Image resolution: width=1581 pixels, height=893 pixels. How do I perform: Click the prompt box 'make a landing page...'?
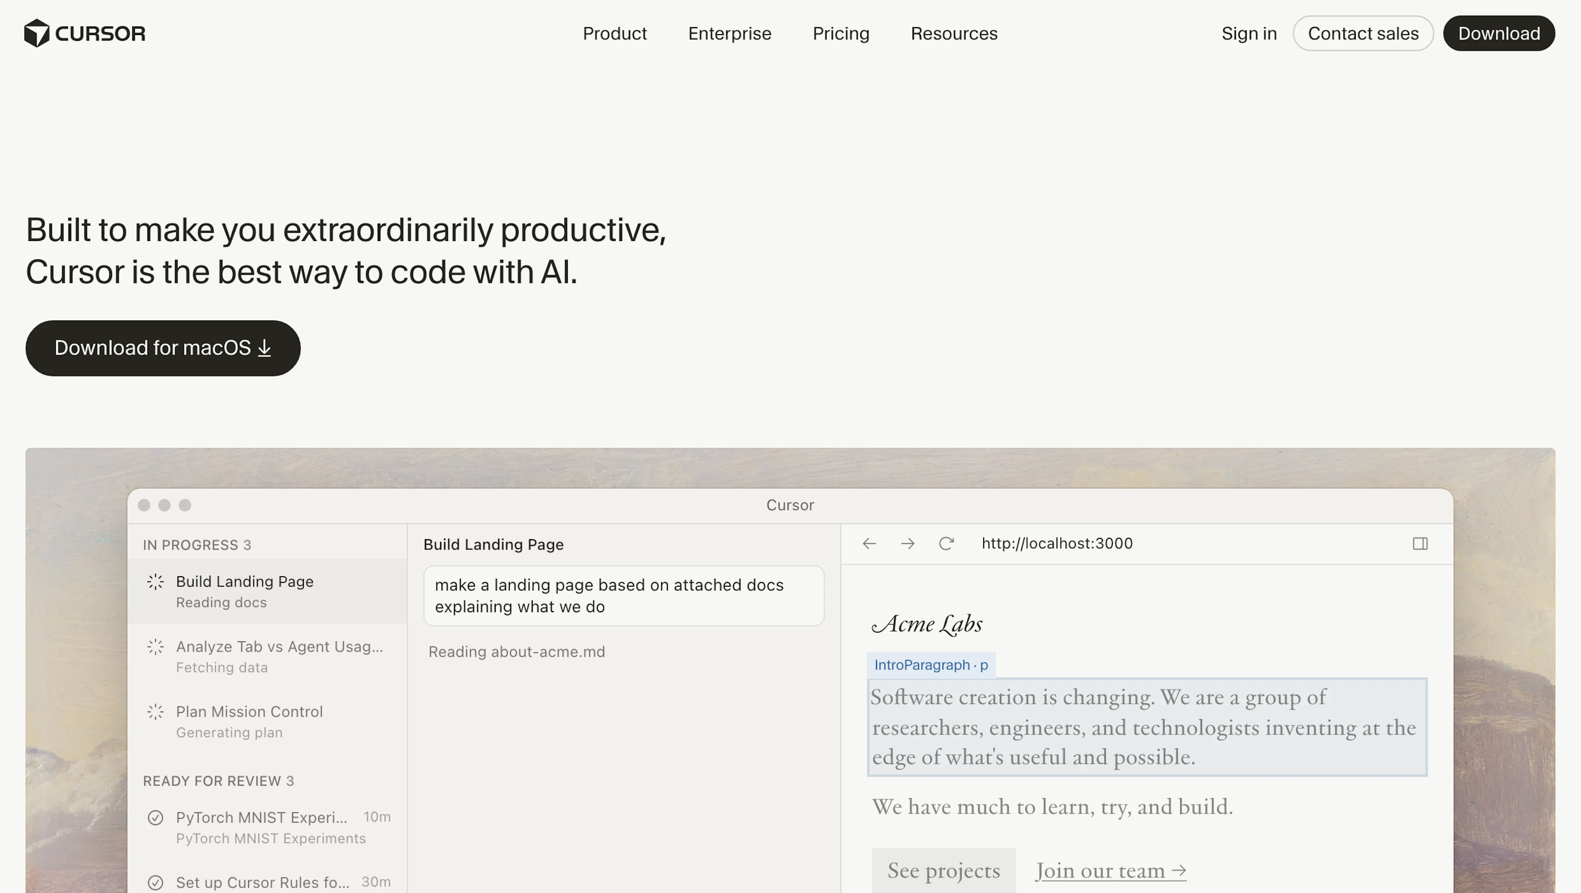click(x=624, y=596)
